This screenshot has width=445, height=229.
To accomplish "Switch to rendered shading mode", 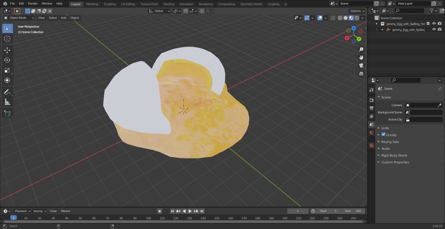I will coord(357,18).
